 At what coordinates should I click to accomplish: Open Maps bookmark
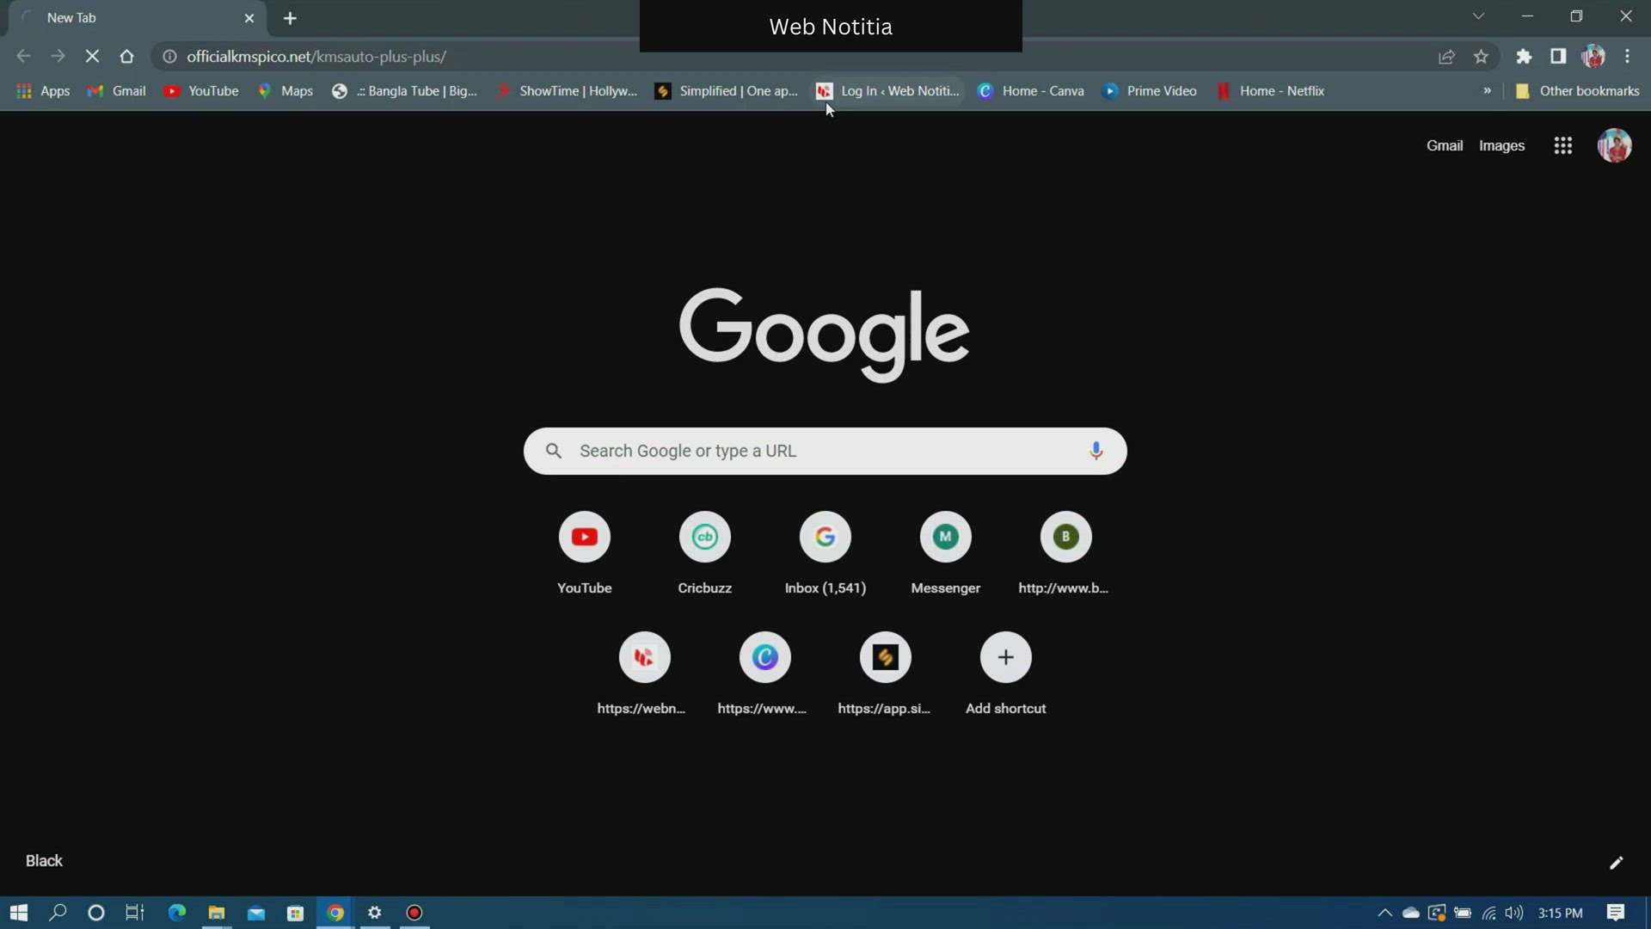click(x=285, y=91)
